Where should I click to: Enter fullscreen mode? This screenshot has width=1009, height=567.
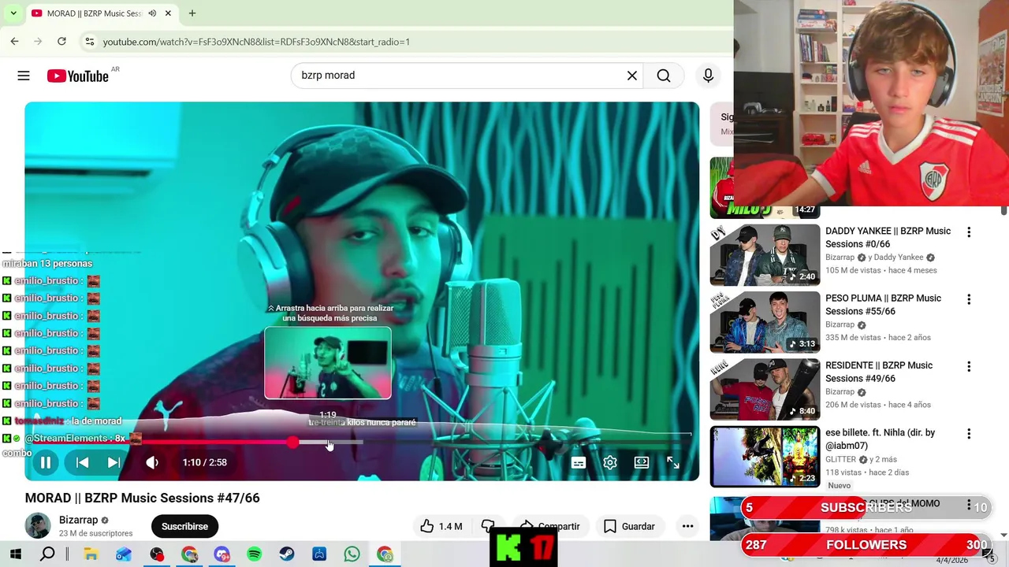pos(673,463)
